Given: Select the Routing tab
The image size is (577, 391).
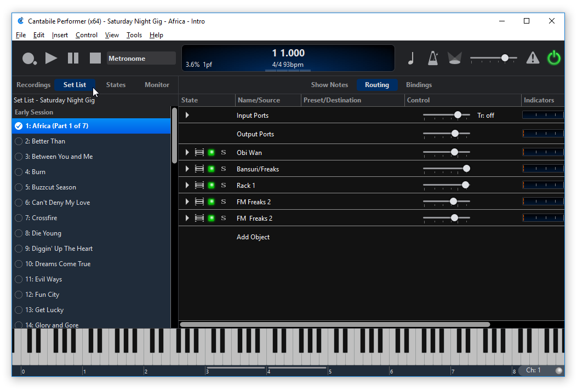Looking at the screenshot, I should [x=377, y=84].
